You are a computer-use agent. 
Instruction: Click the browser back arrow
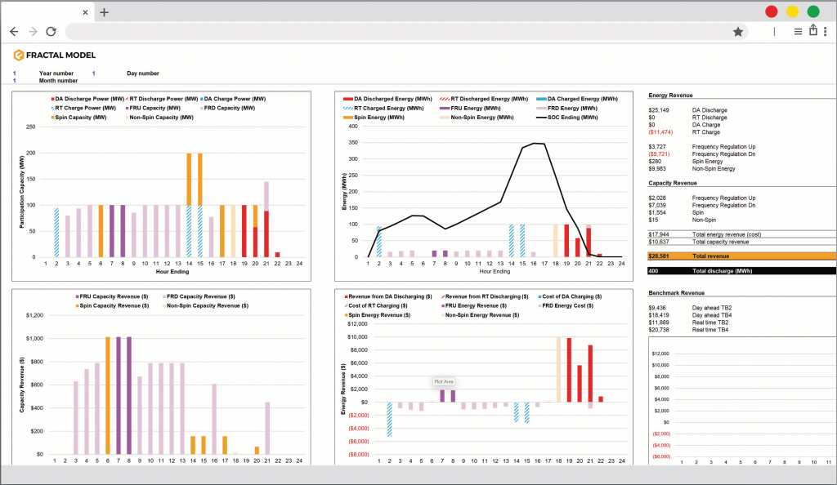[14, 31]
